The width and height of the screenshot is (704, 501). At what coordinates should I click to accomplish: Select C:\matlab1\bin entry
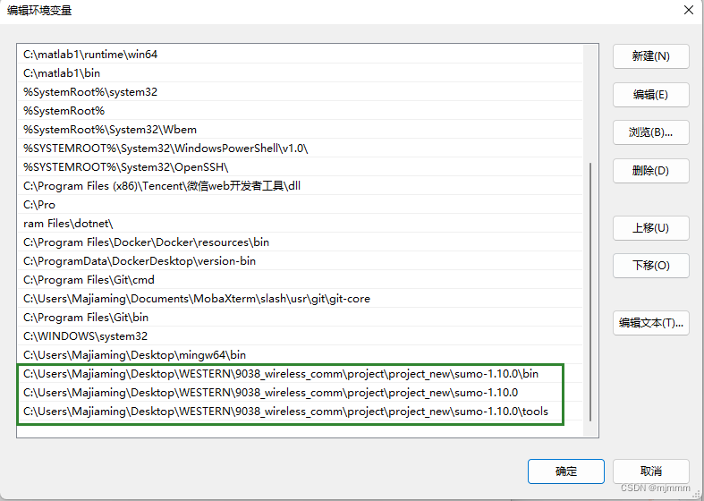pyautogui.click(x=300, y=73)
